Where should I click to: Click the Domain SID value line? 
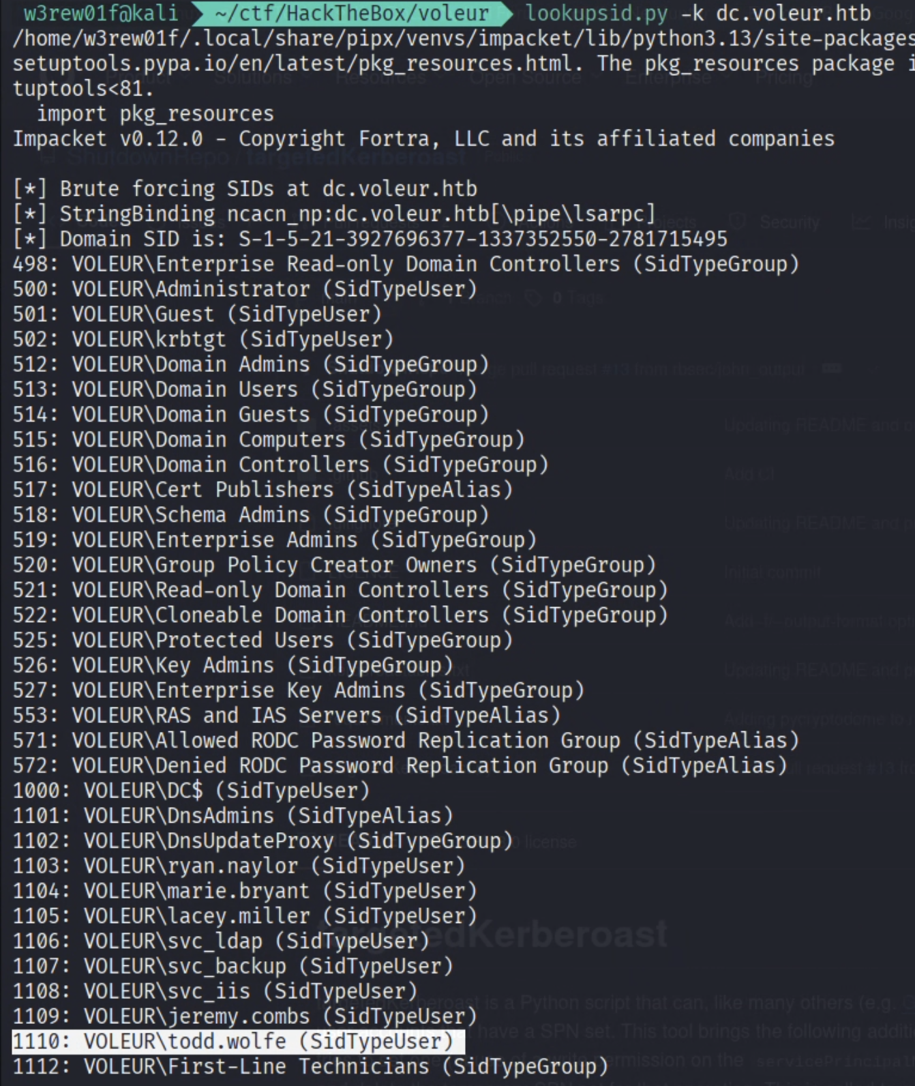370,239
